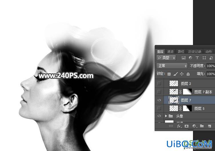Add a layer style with fx icon

tap(179, 126)
